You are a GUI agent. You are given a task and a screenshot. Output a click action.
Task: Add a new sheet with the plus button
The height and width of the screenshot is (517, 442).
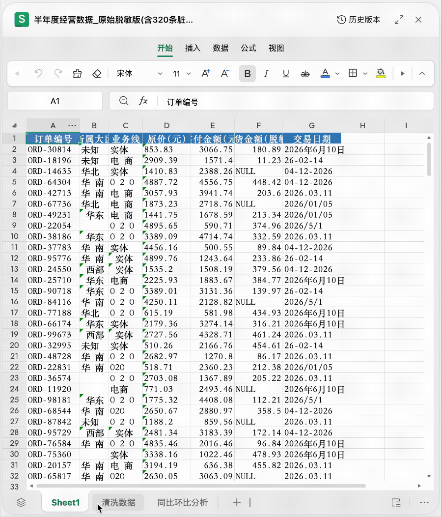pos(237,502)
